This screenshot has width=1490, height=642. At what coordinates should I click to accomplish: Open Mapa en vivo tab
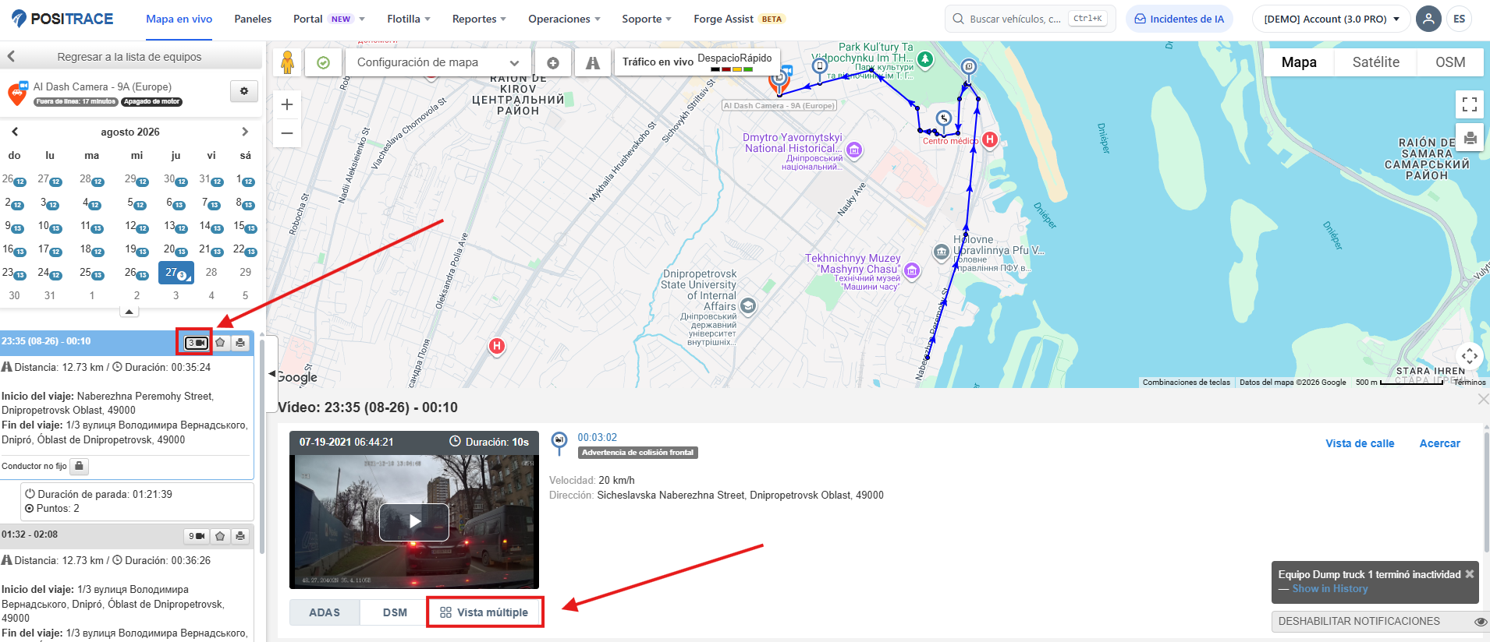(x=179, y=19)
